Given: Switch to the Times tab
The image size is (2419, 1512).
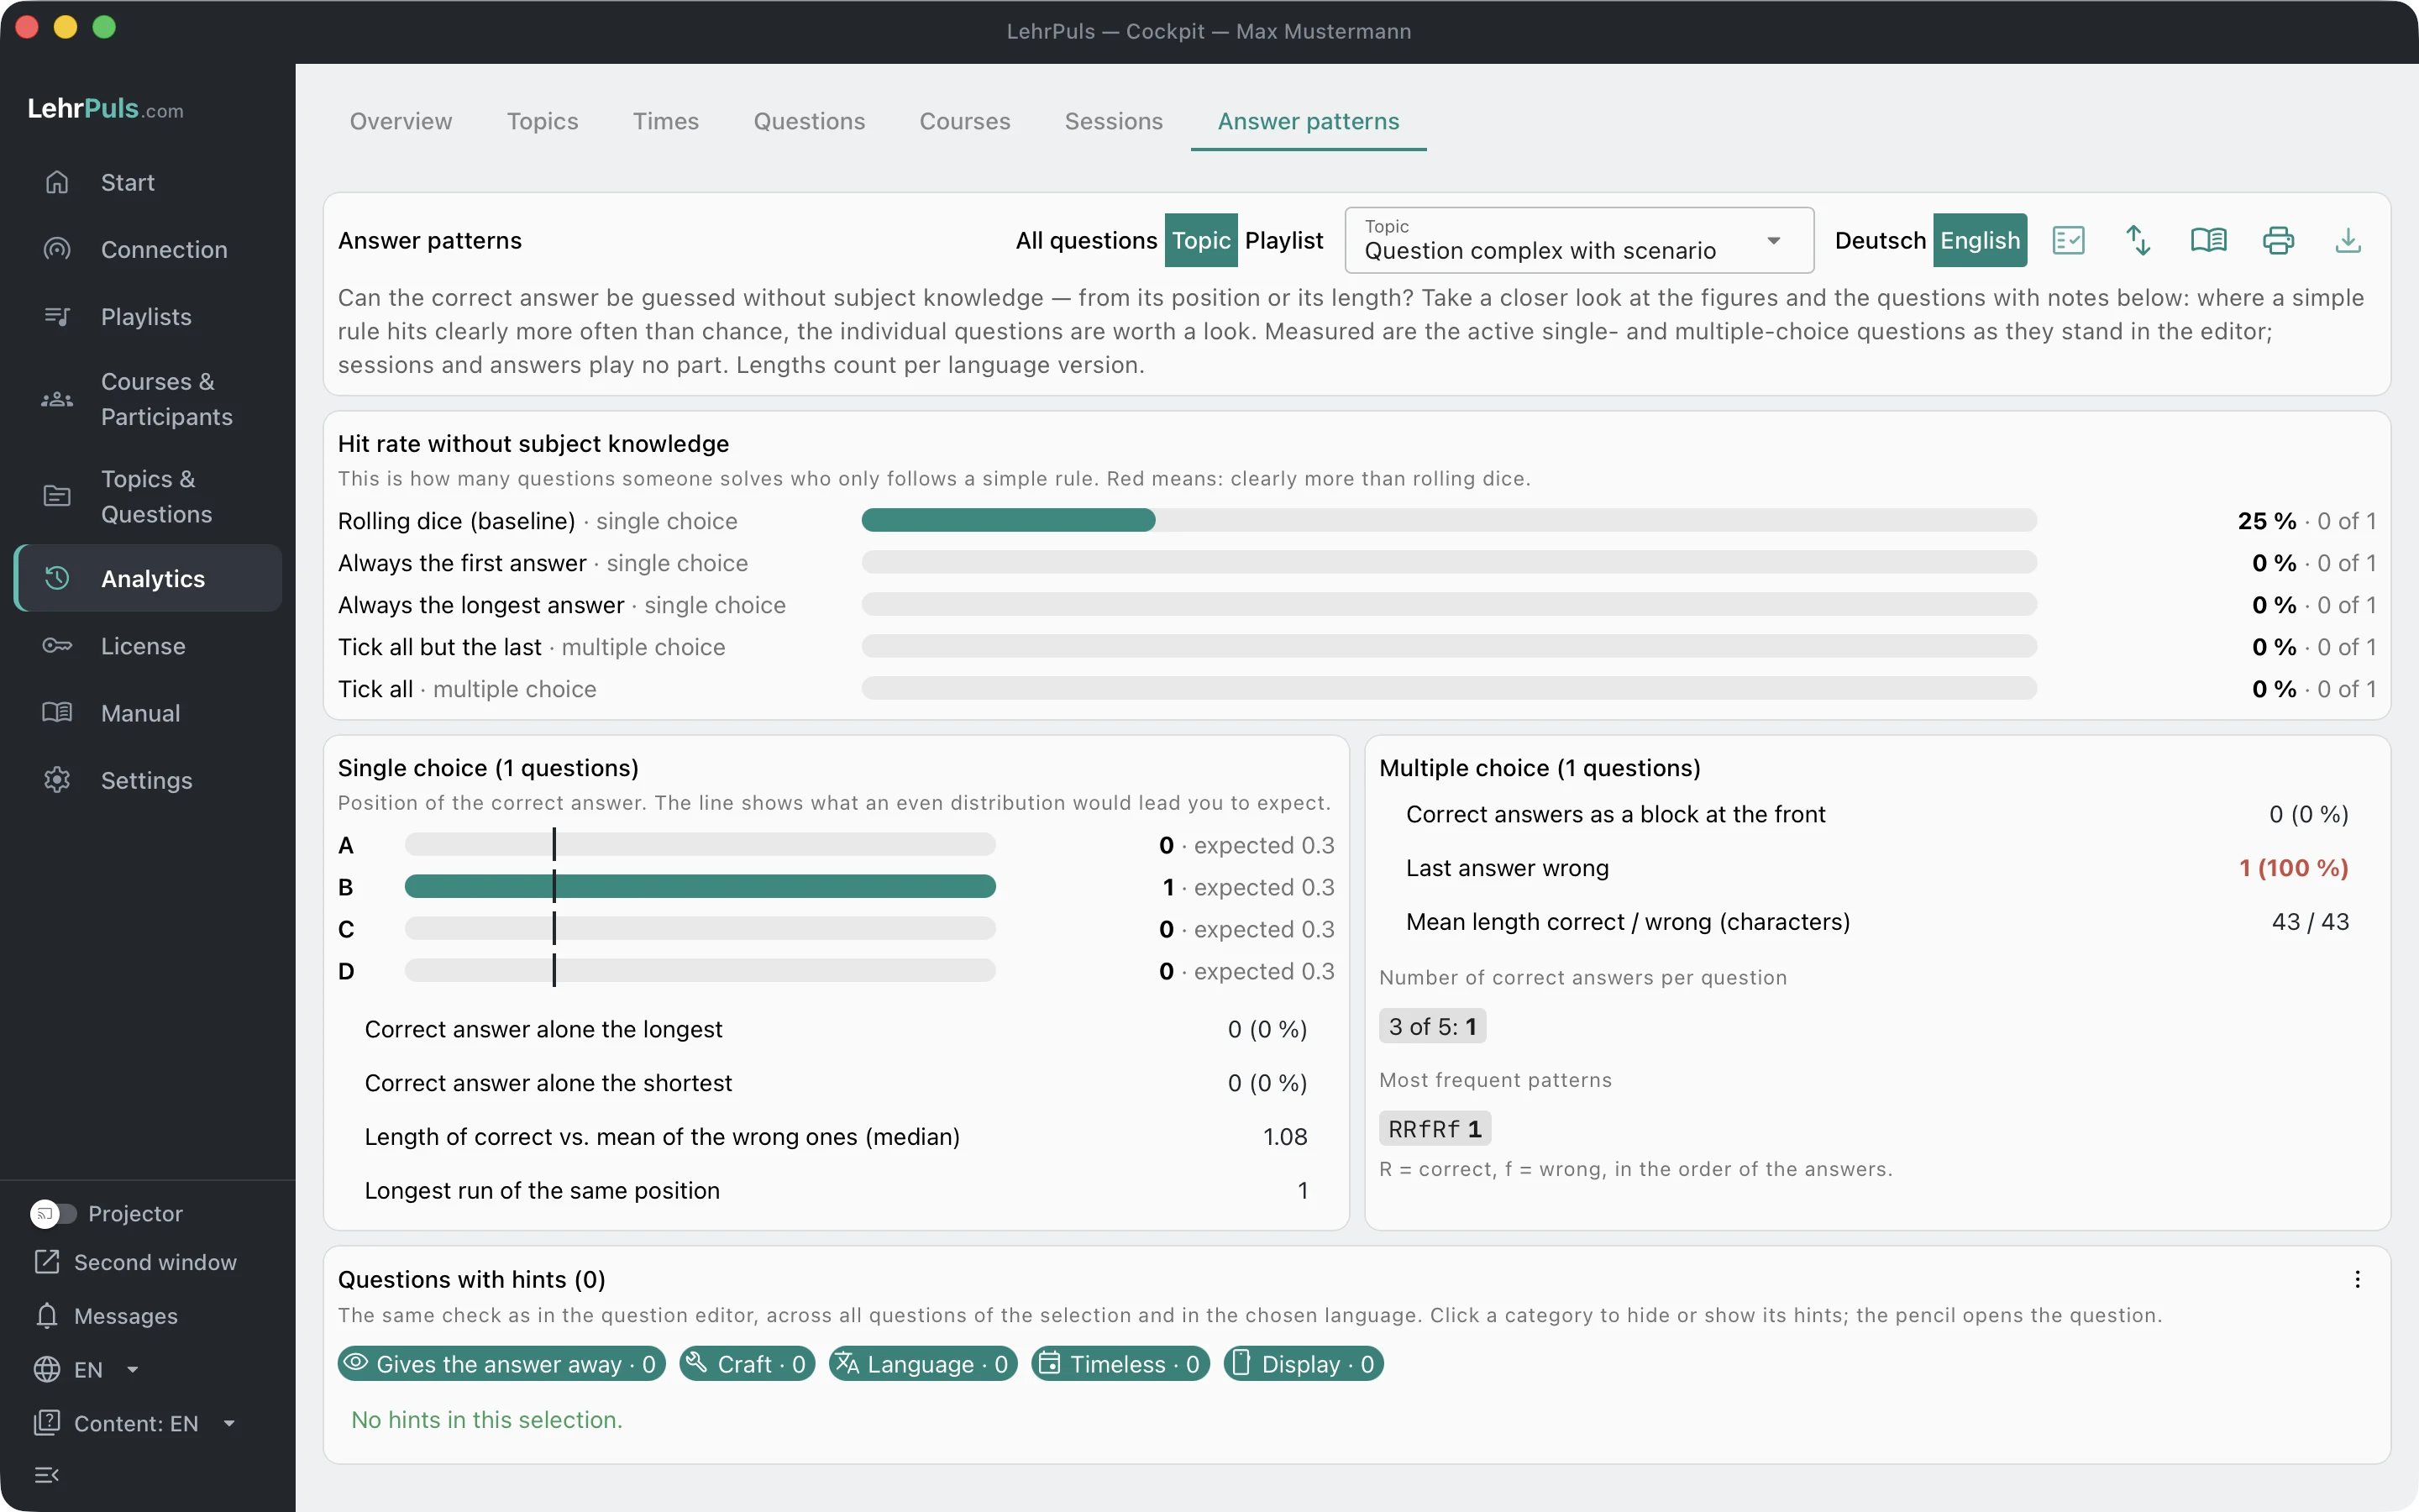Looking at the screenshot, I should pos(666,121).
